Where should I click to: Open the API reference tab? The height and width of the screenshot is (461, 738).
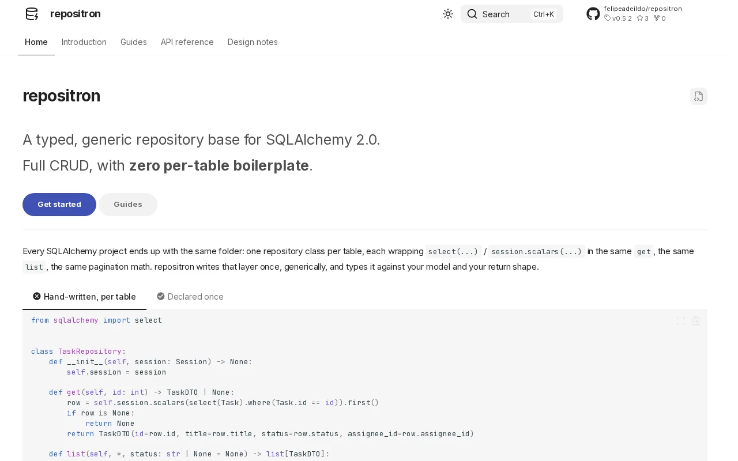[x=187, y=42]
